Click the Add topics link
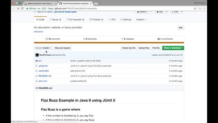The image size is (218, 123). 38,32
